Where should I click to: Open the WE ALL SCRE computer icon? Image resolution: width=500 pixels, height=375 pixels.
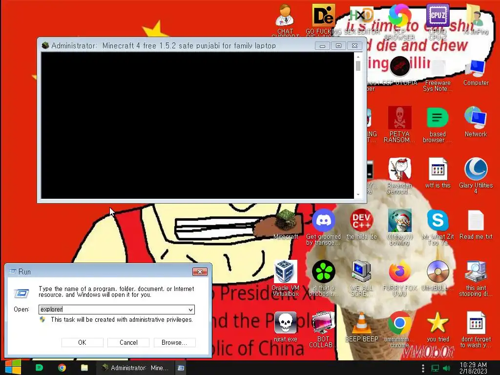(361, 278)
